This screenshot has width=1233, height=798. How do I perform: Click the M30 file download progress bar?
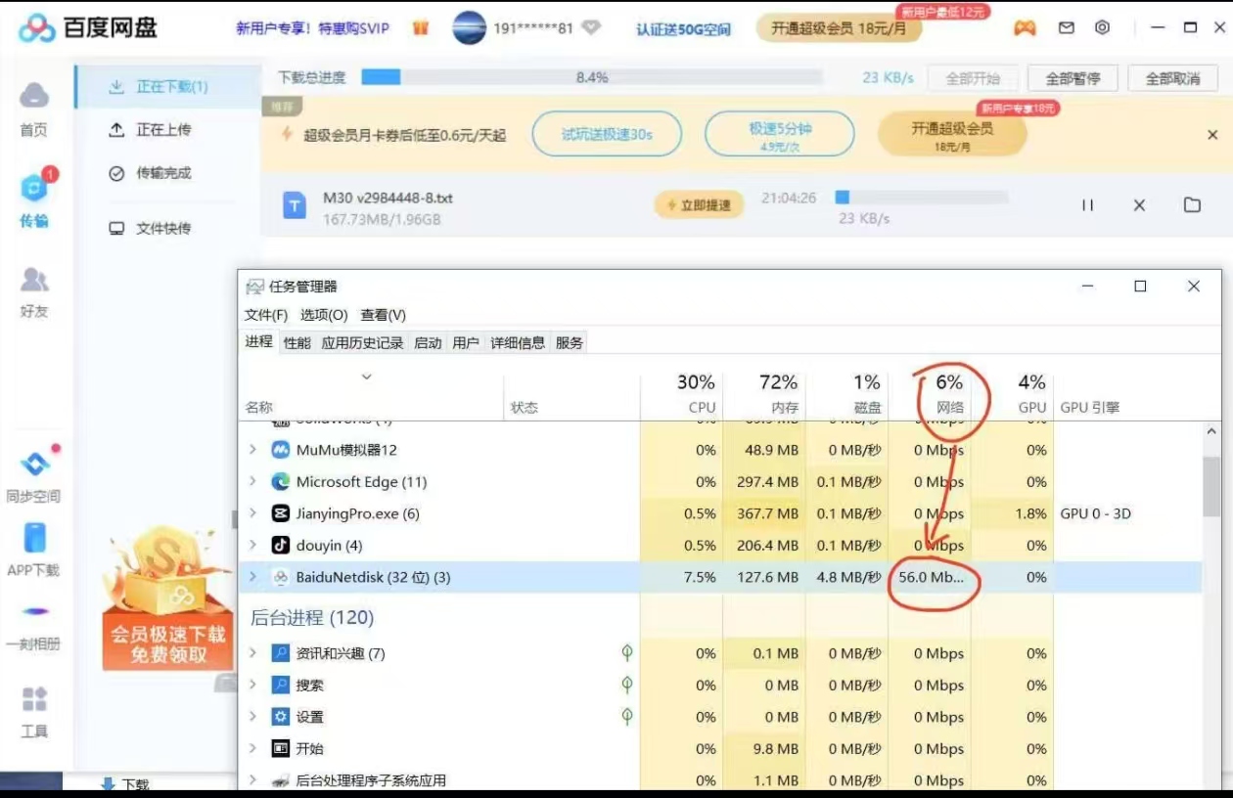(x=923, y=198)
